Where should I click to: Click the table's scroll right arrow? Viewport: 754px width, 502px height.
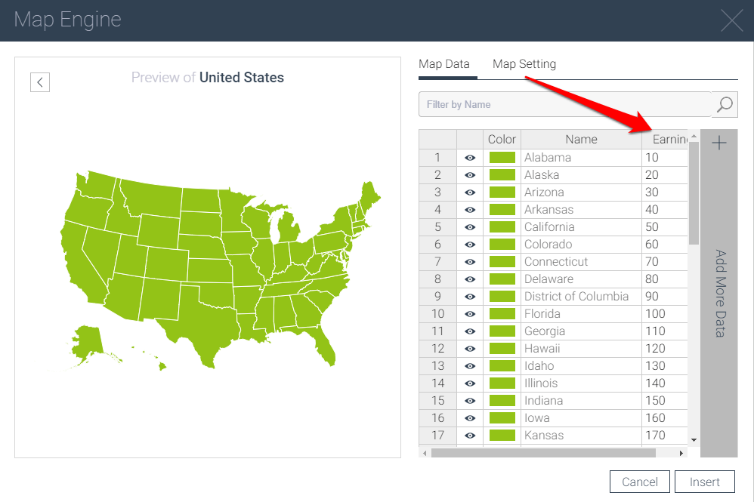tap(681, 453)
